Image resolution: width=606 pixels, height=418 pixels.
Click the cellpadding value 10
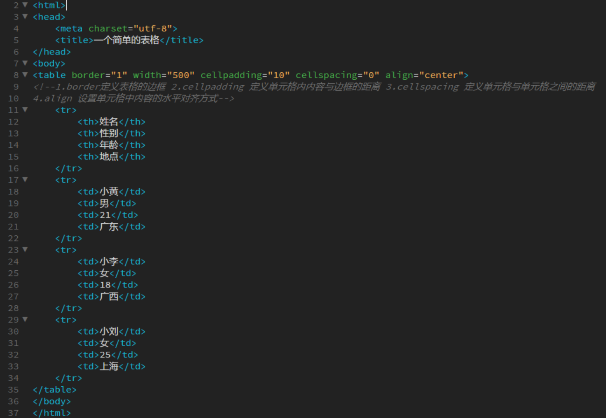click(278, 75)
